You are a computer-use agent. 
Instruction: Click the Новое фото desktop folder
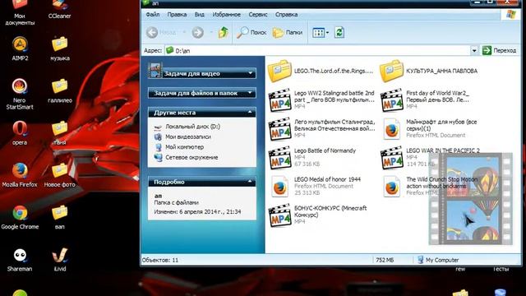pos(60,175)
